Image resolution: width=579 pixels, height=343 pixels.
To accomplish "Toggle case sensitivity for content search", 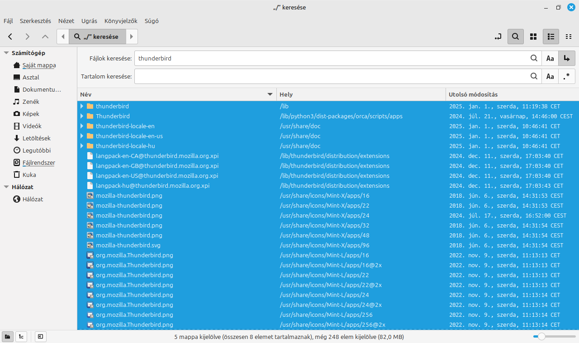I will pyautogui.click(x=550, y=76).
